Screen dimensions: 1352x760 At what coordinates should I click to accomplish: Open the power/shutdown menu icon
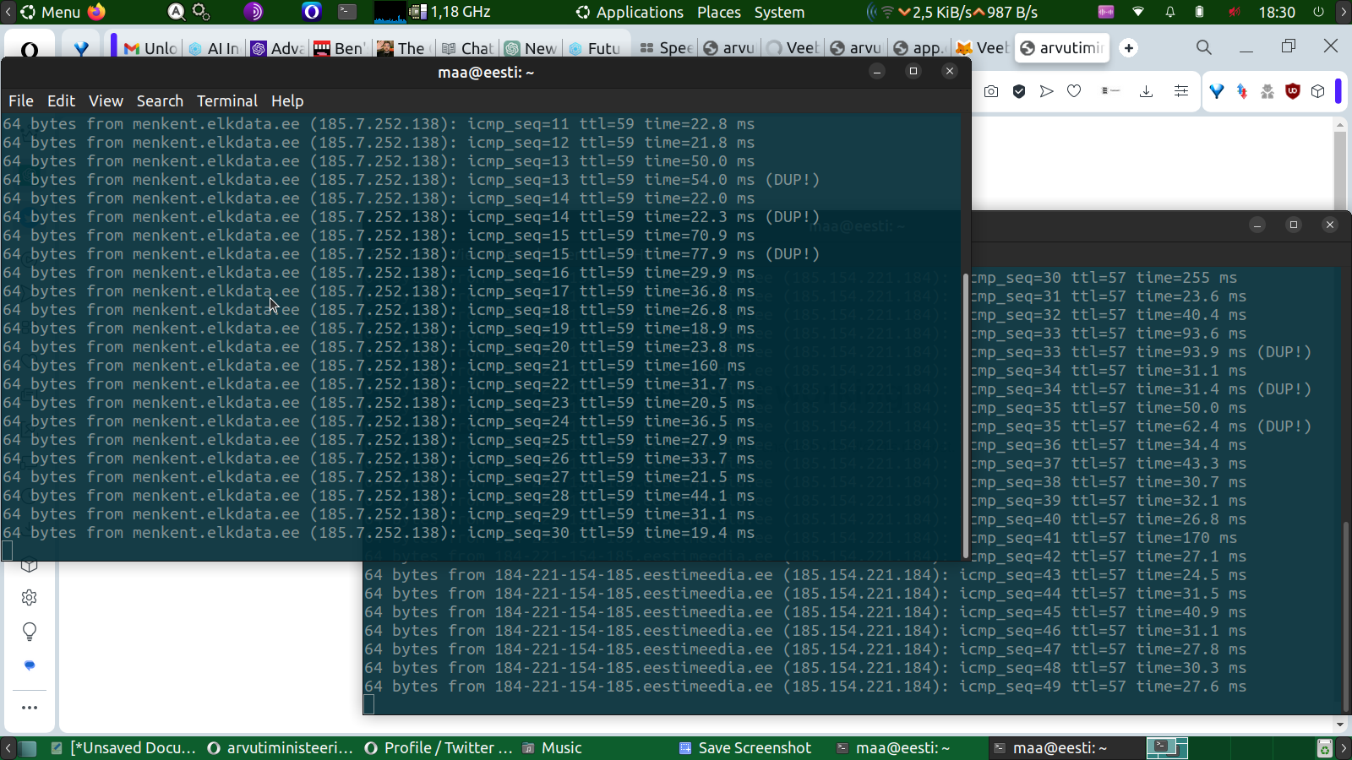coord(1319,12)
